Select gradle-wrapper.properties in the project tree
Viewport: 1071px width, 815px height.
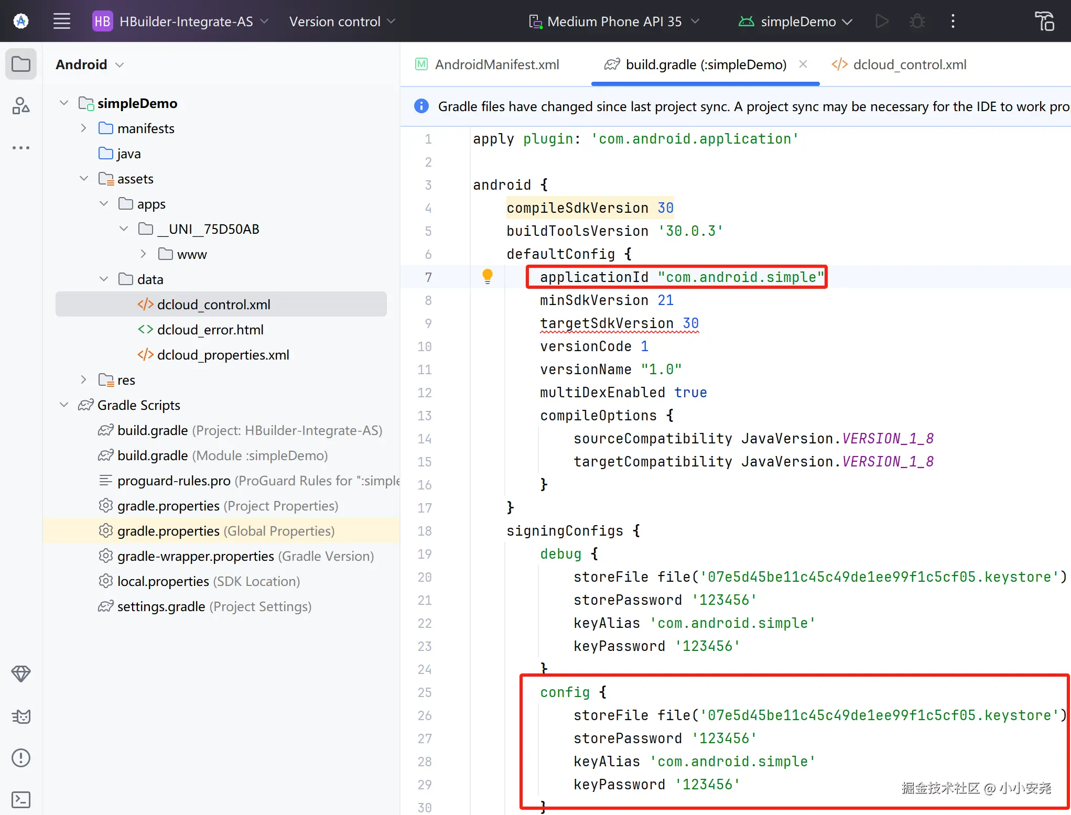(x=195, y=556)
